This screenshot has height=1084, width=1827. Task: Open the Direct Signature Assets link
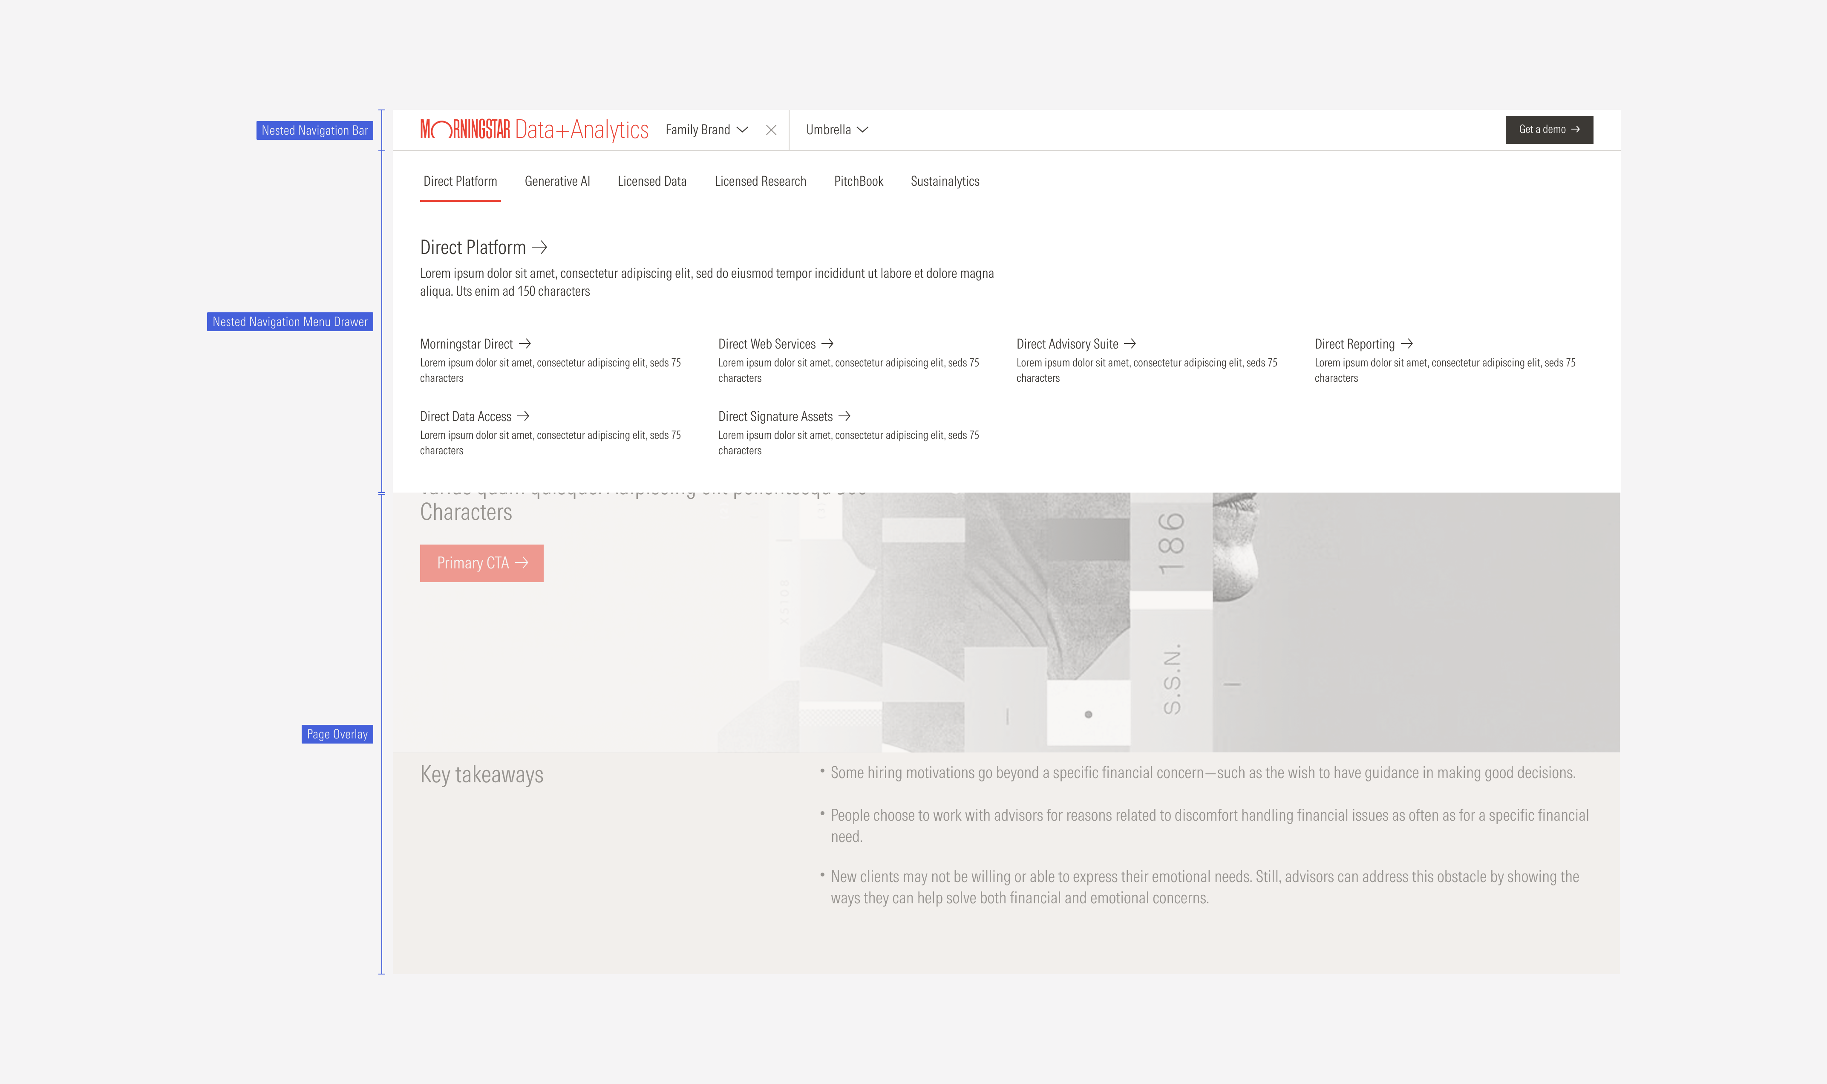(x=775, y=416)
